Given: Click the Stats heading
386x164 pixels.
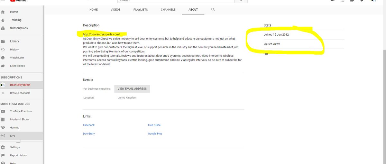Looking at the screenshot, I should (x=268, y=25).
